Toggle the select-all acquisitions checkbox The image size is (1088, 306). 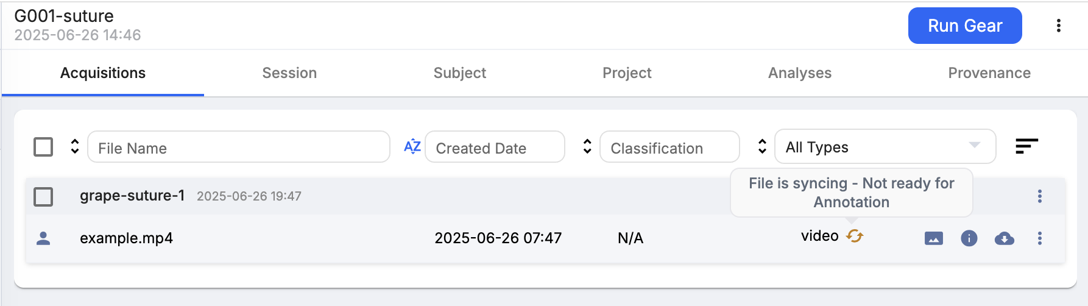(43, 147)
